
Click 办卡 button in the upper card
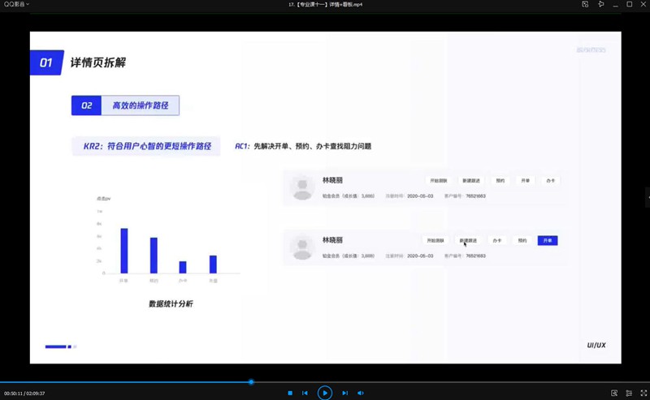[x=550, y=180]
